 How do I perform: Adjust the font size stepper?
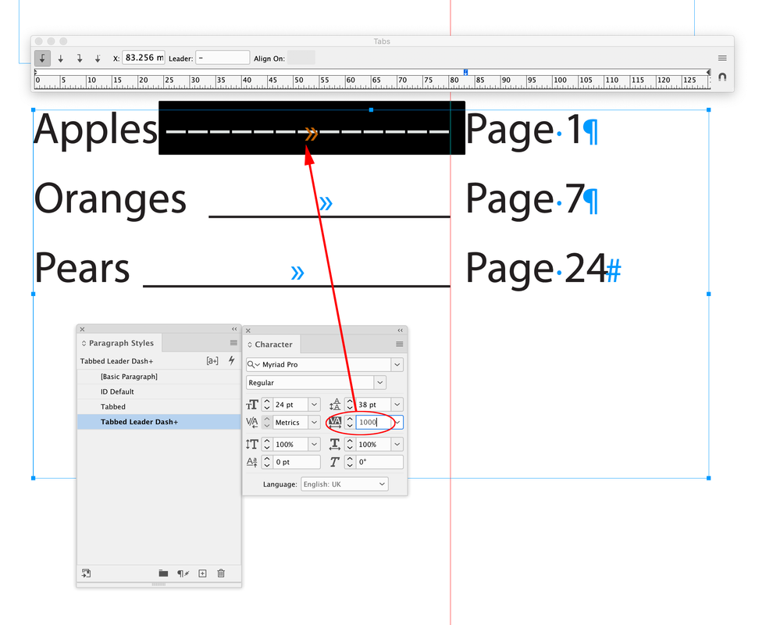267,405
